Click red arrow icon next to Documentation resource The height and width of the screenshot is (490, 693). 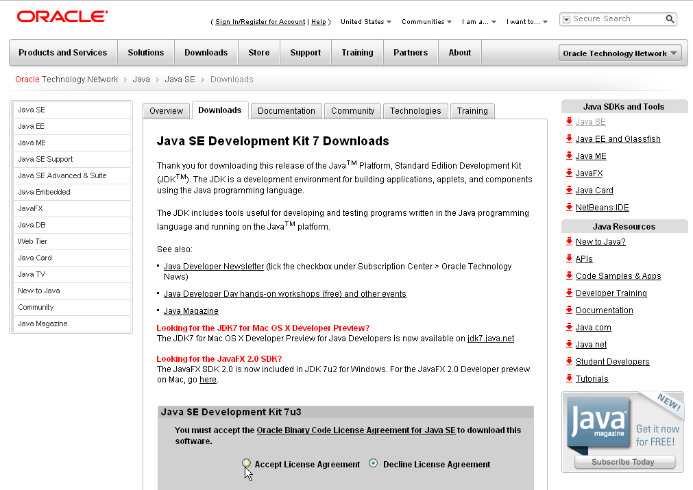[569, 310]
